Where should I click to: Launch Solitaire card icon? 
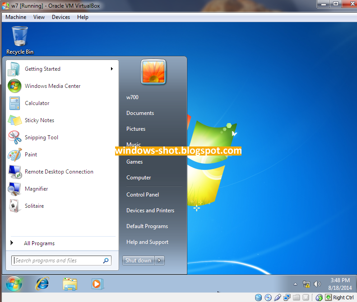point(14,206)
